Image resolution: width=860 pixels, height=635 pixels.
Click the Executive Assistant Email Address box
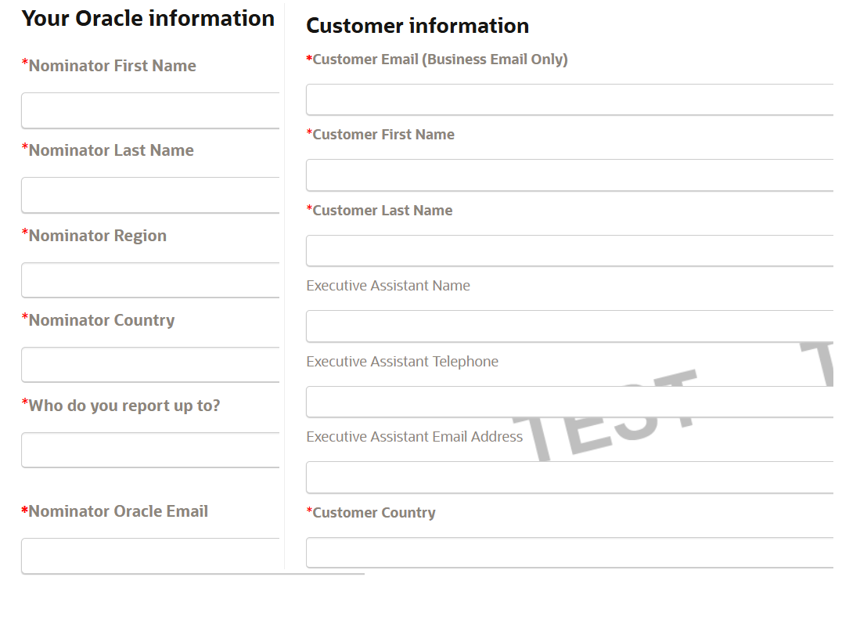coord(569,478)
